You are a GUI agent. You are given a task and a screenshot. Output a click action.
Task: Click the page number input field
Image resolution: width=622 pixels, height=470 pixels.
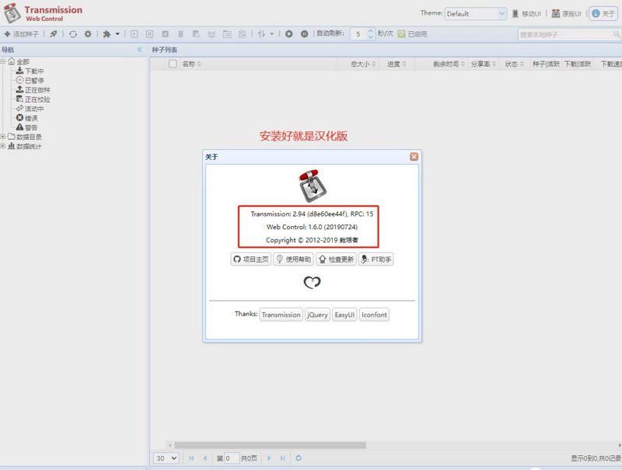pyautogui.click(x=232, y=458)
